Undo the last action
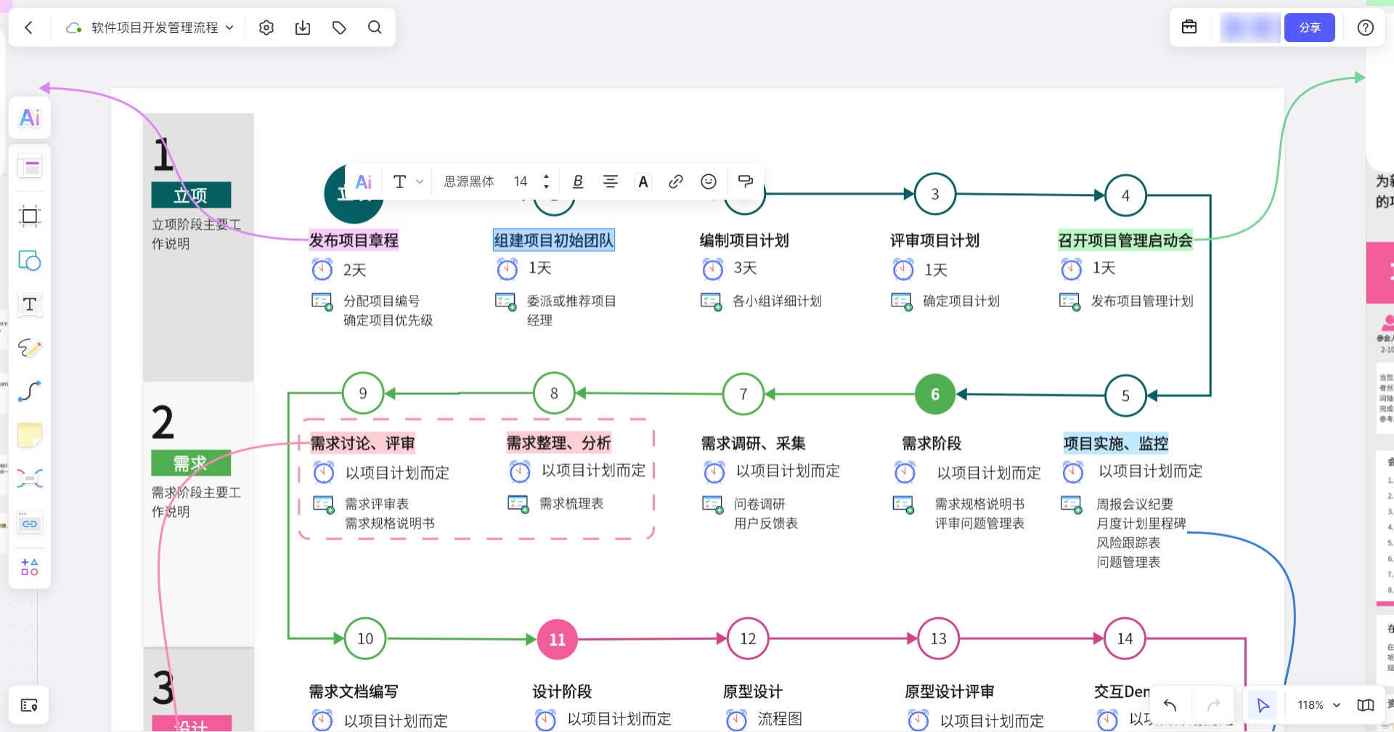 pyautogui.click(x=1170, y=704)
